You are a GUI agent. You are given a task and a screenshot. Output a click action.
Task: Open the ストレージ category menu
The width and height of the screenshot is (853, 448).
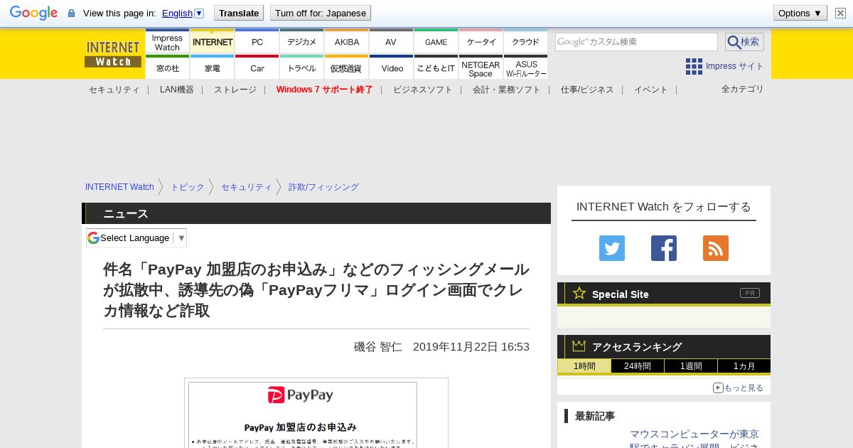[x=235, y=90]
